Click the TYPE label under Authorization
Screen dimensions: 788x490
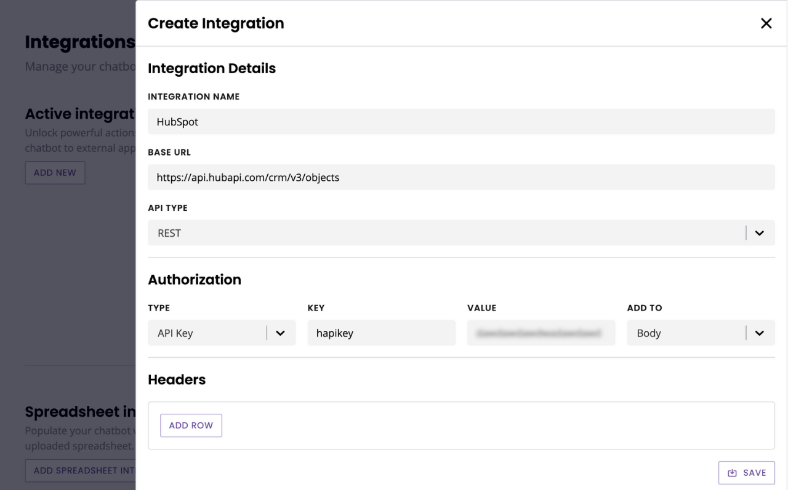click(x=159, y=308)
